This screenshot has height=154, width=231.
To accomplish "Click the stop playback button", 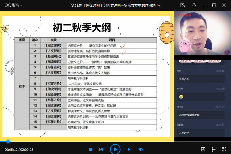I will pos(90,149).
